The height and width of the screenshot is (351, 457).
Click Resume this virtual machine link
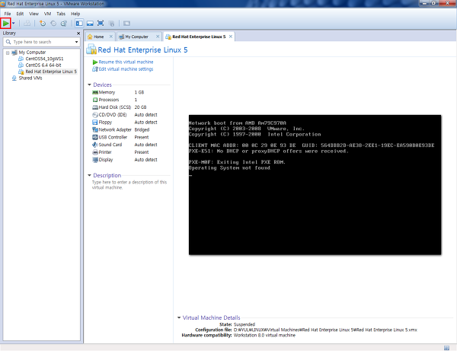(126, 62)
